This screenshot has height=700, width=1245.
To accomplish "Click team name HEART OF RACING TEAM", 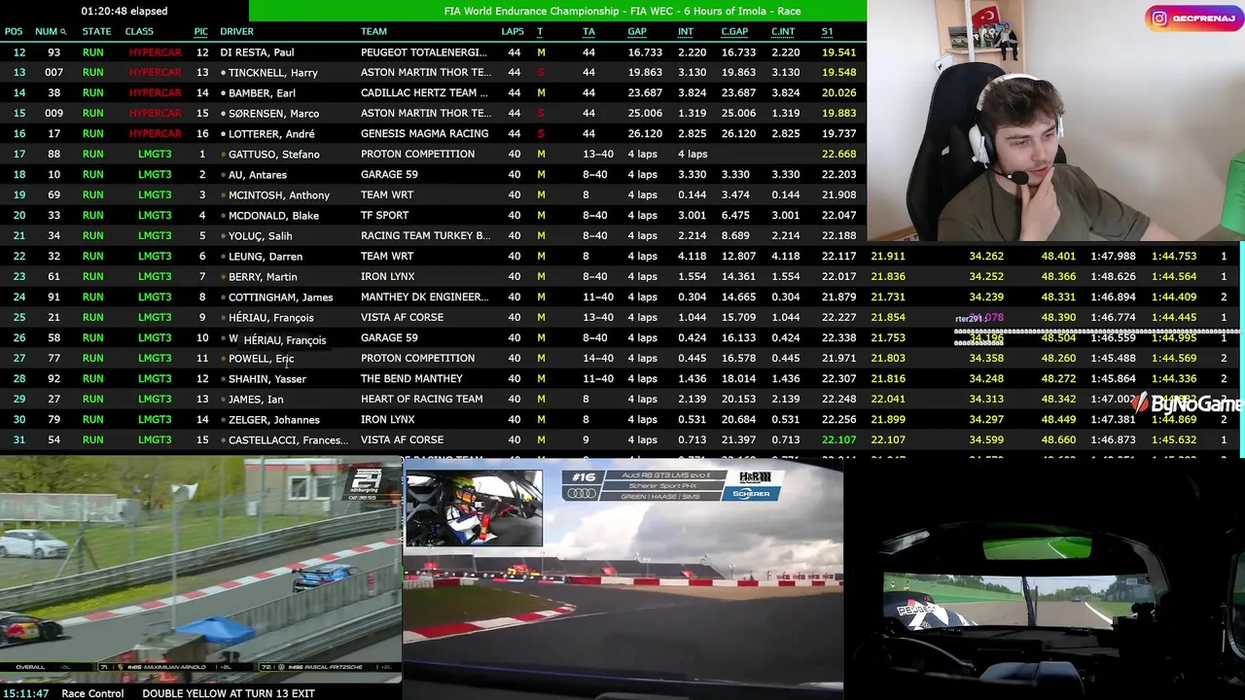I will click(421, 400).
